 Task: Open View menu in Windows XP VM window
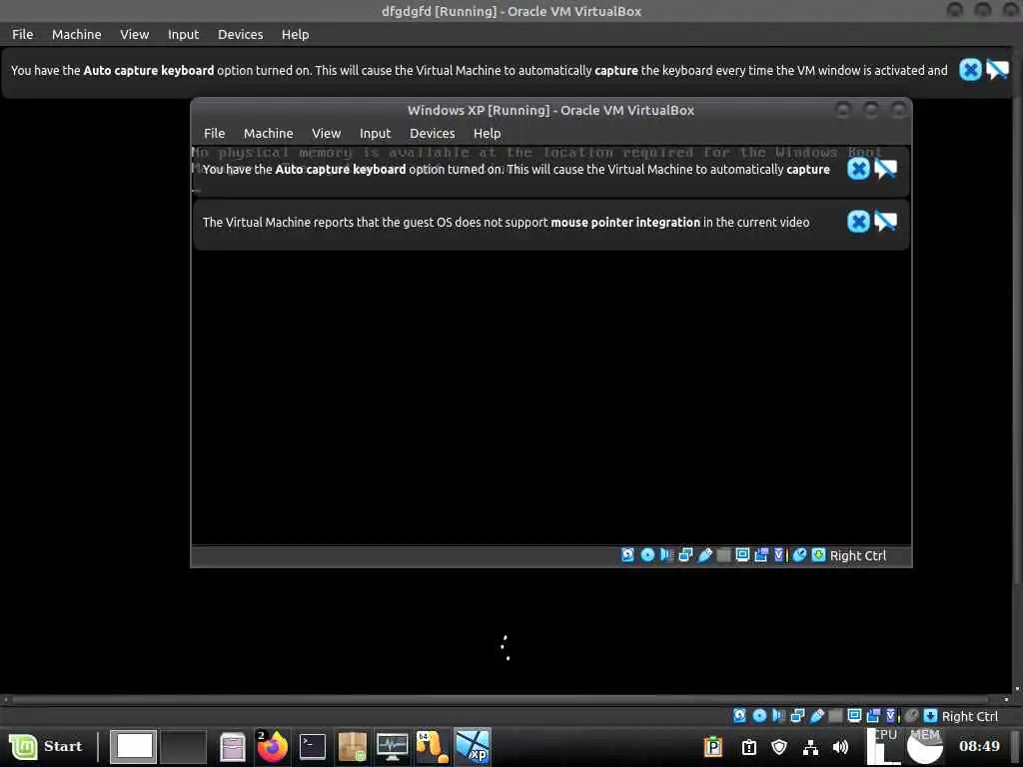coord(327,133)
